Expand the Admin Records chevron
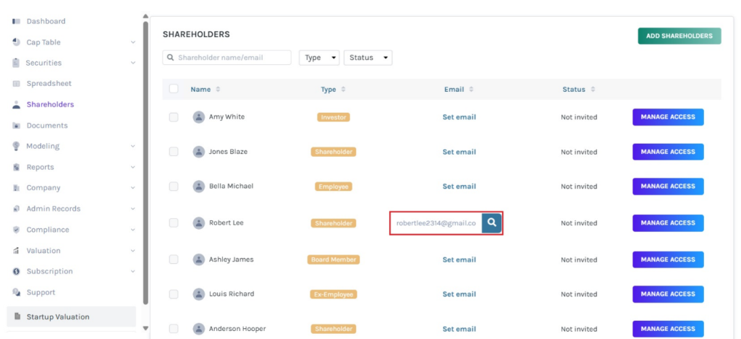Image resolution: width=741 pixels, height=339 pixels. tap(133, 209)
